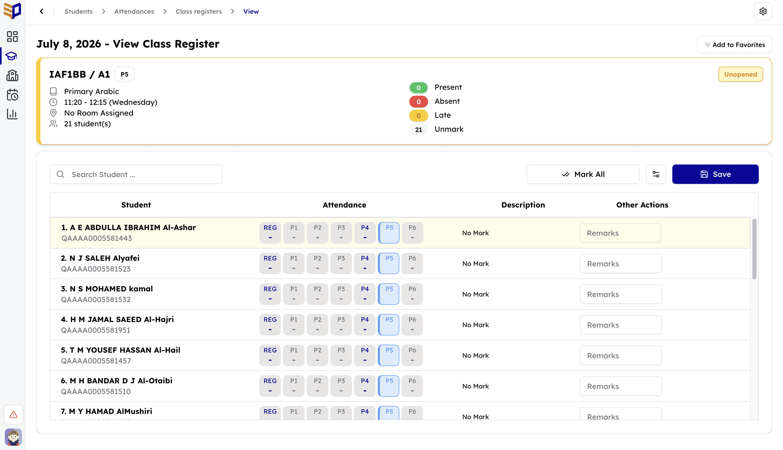Click the student table vertical scrollbar

(754, 249)
